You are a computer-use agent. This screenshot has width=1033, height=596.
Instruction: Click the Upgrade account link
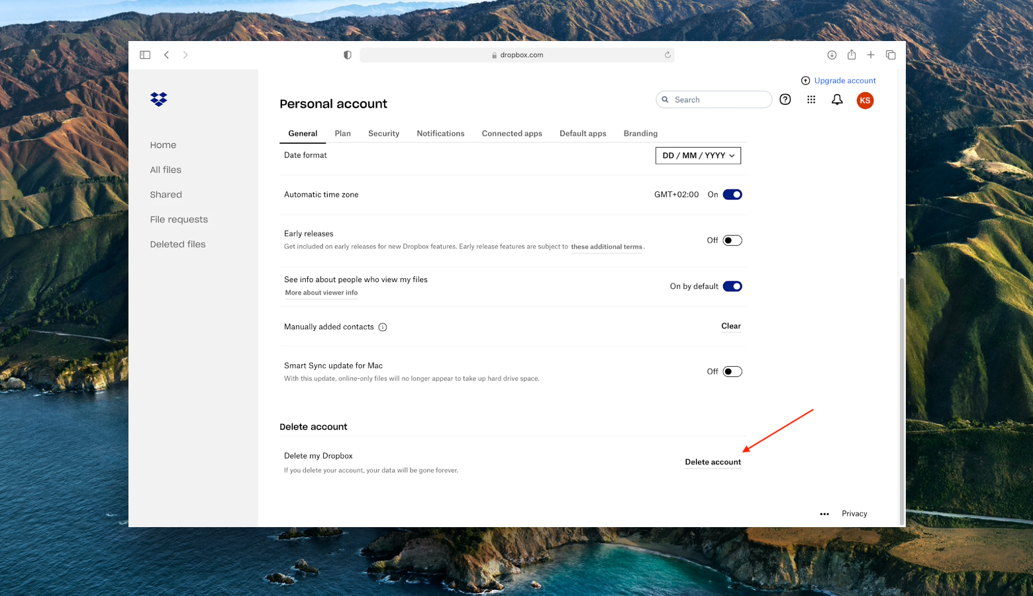[x=845, y=81]
